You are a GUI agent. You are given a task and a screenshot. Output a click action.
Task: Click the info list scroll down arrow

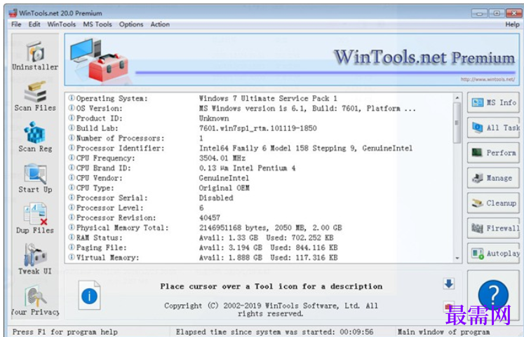click(457, 259)
